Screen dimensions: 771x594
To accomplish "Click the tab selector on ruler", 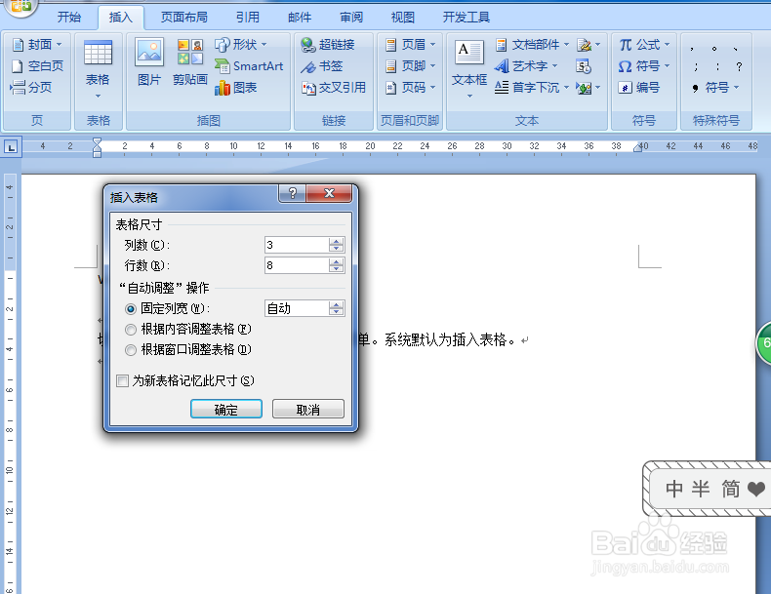I will (x=11, y=146).
